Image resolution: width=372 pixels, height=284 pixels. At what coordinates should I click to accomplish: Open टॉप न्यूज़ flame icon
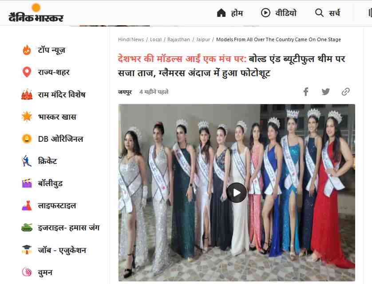pyautogui.click(x=27, y=50)
